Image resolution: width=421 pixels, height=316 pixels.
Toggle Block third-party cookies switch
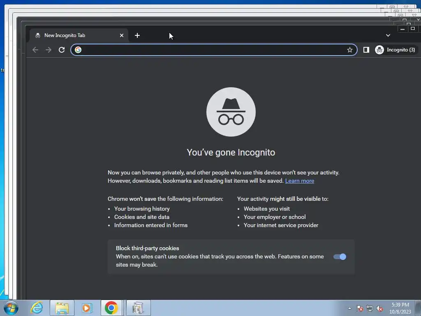point(340,257)
